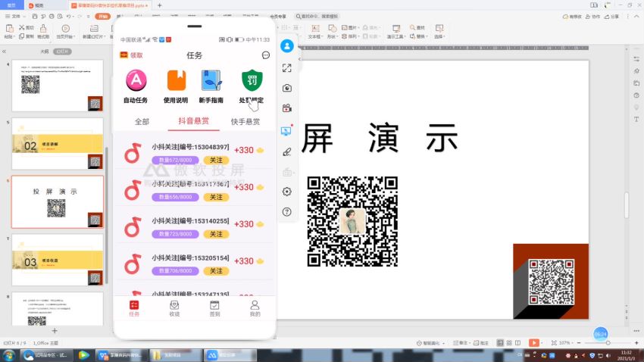Screen dimensions: 644x362
Task: Select the 快手悬赏 tab
Action: coord(245,121)
